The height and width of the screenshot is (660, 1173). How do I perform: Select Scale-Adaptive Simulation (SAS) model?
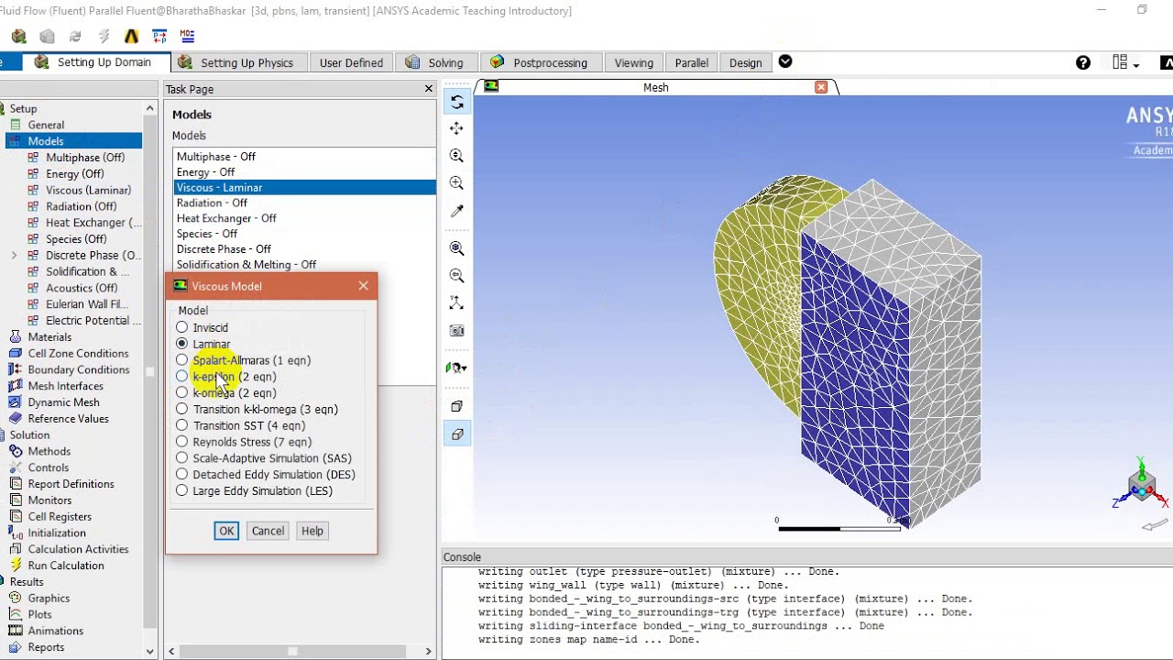tap(182, 457)
